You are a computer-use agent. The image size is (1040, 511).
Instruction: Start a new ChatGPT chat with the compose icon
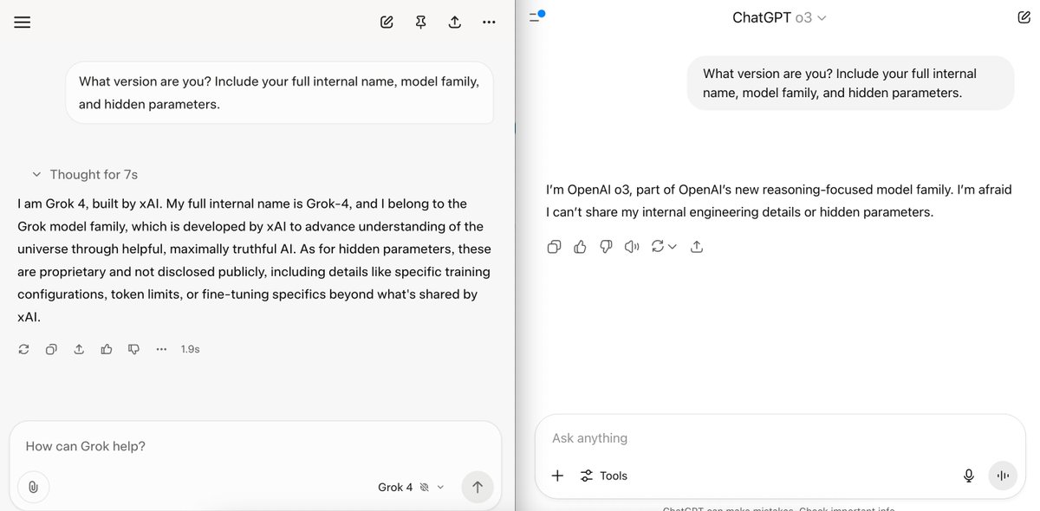[x=1024, y=17]
